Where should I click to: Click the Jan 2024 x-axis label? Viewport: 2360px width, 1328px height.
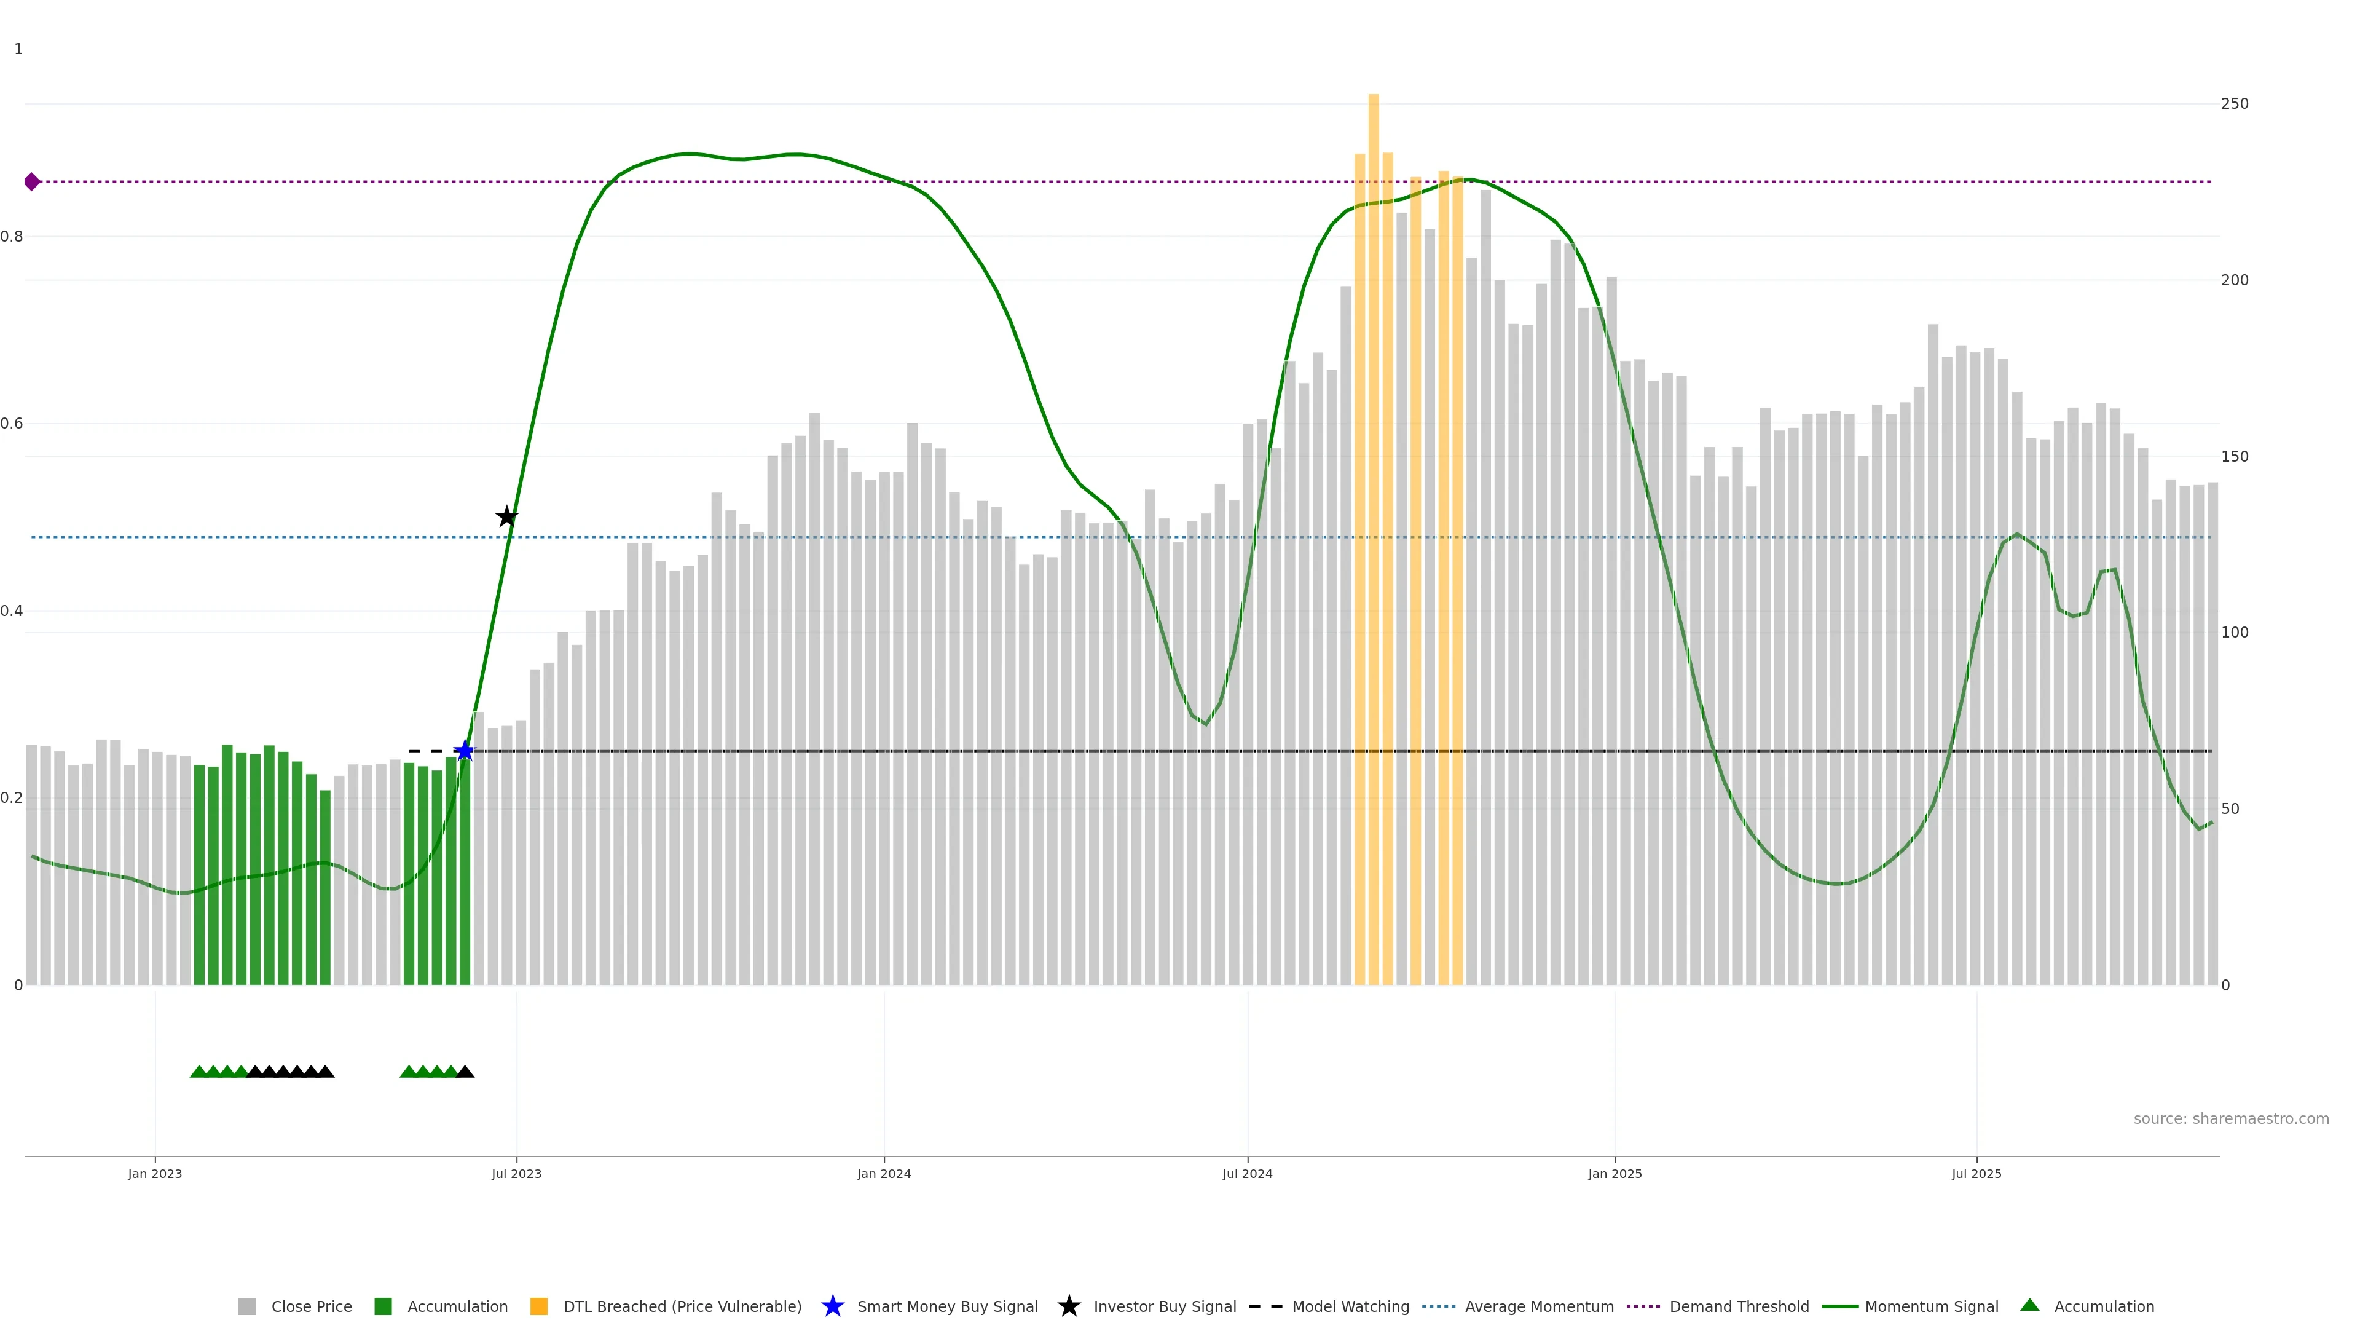[883, 1174]
